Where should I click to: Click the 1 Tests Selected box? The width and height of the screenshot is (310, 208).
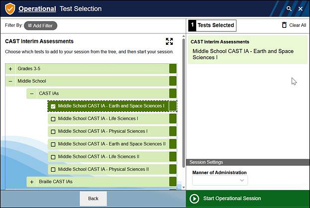coord(212,25)
